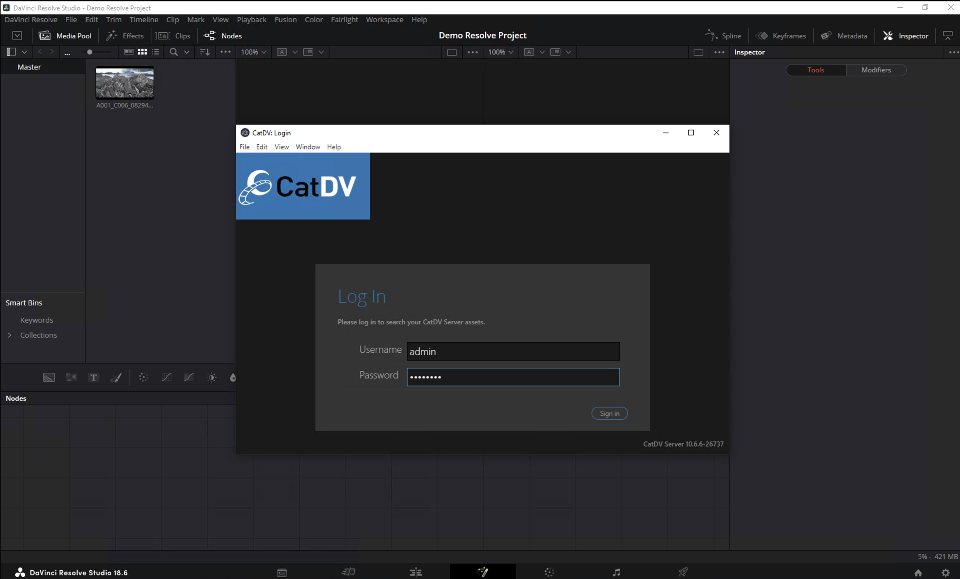Open Project Manager home icon

click(x=918, y=573)
